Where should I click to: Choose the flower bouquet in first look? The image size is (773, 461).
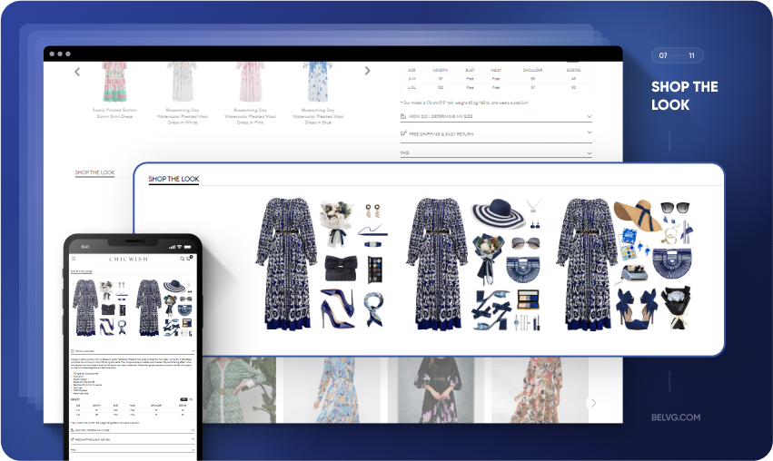point(337,222)
